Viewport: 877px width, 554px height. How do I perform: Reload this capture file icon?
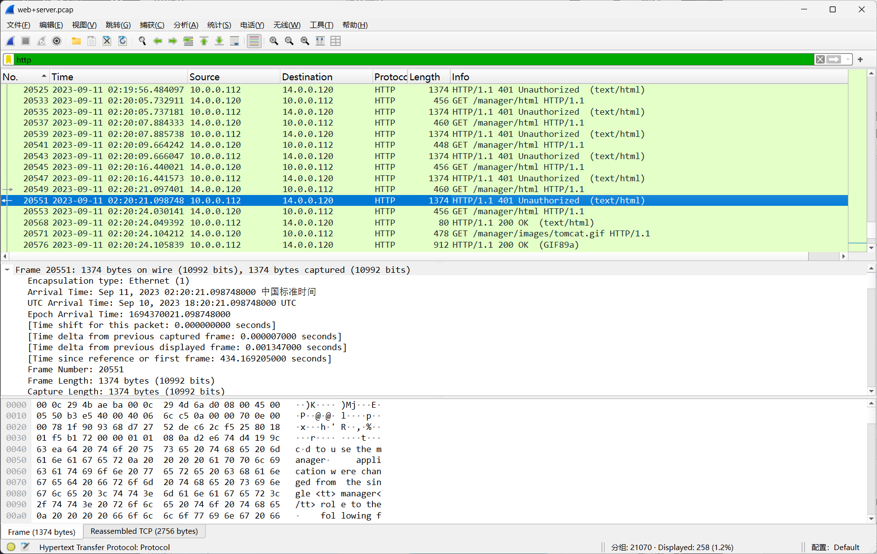[123, 41]
